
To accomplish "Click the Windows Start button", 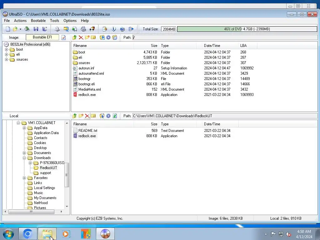I will (8, 234).
